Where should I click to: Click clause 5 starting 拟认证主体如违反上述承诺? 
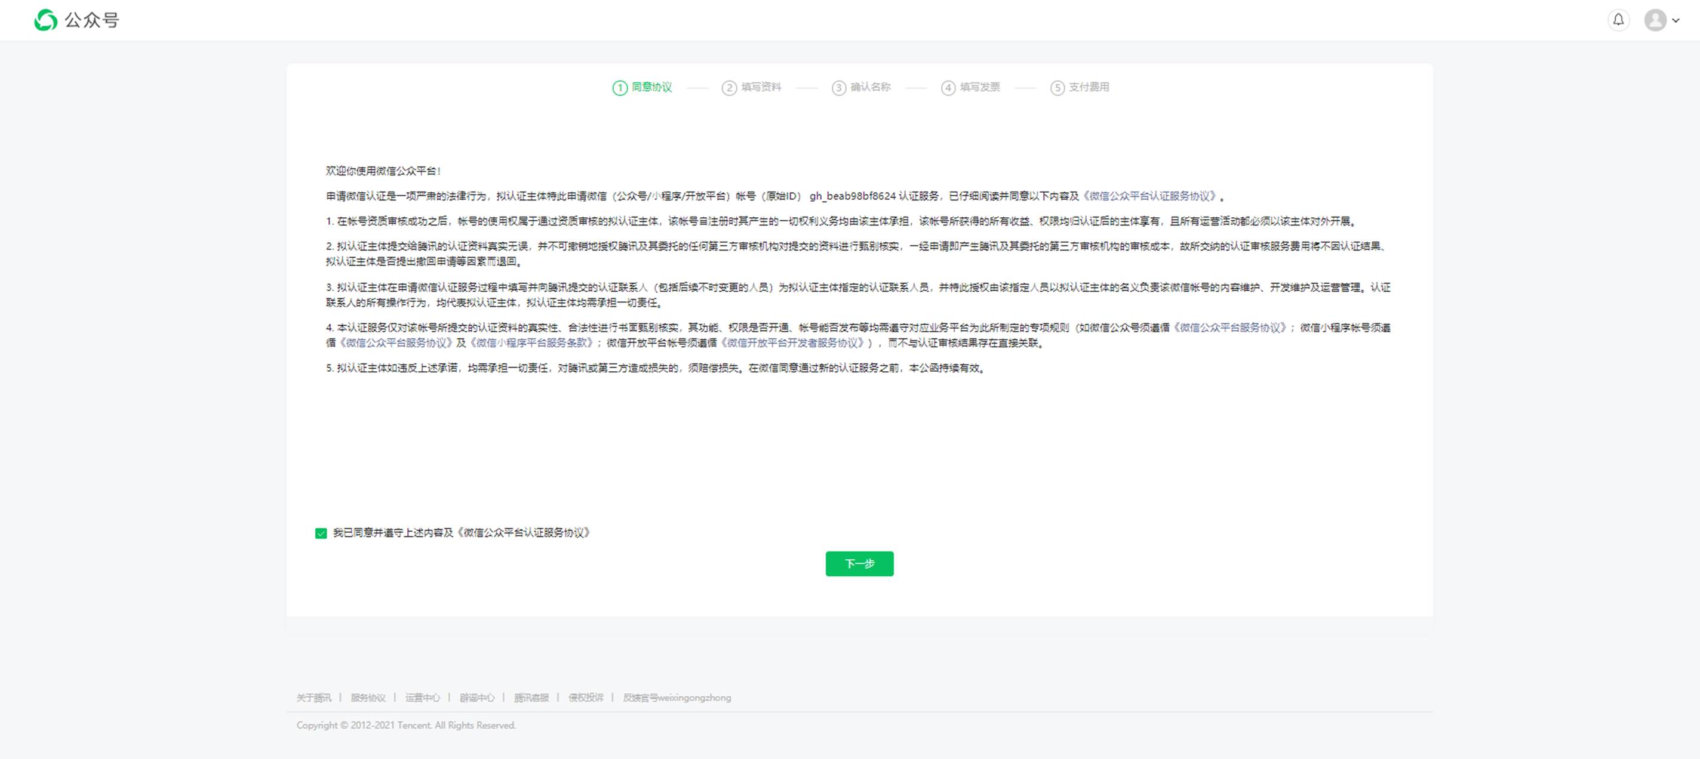(x=657, y=368)
